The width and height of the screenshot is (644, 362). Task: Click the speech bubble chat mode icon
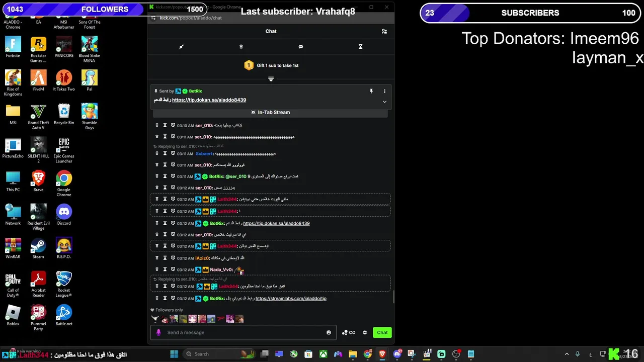301,47
